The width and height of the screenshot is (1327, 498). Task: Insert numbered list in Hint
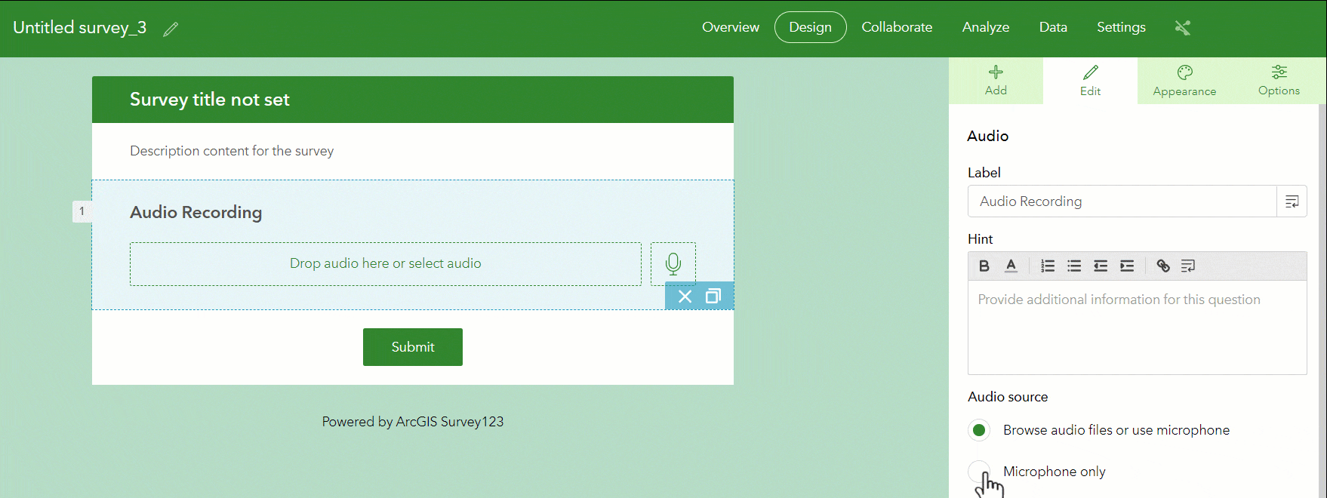point(1047,266)
